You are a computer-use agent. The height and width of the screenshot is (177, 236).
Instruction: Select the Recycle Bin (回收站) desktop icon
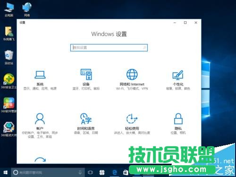(x=9, y=58)
